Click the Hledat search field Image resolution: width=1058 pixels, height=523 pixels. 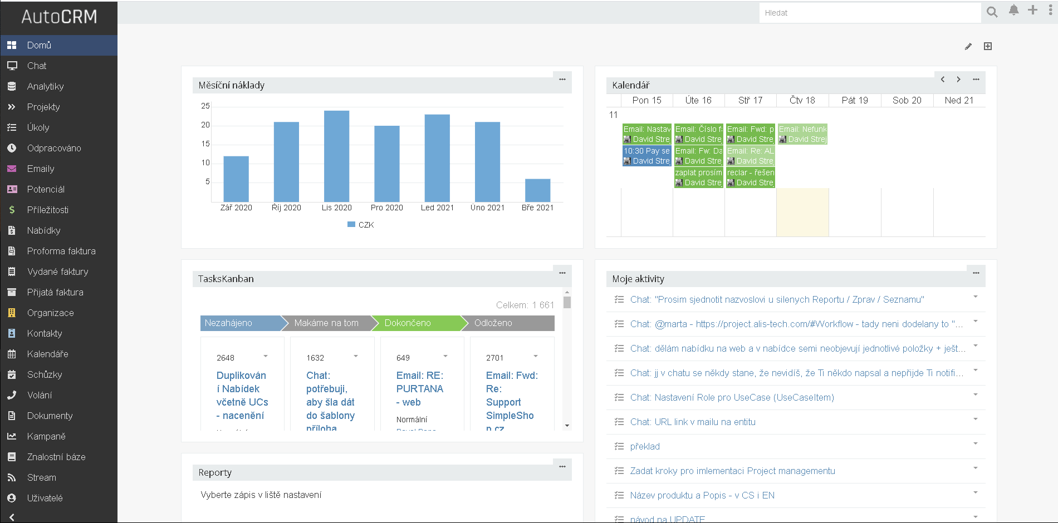869,13
